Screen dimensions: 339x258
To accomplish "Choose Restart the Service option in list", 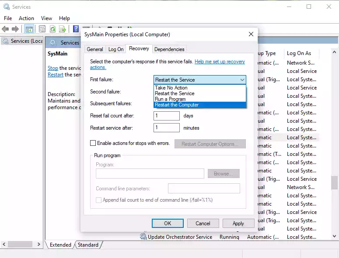I will 200,93.
